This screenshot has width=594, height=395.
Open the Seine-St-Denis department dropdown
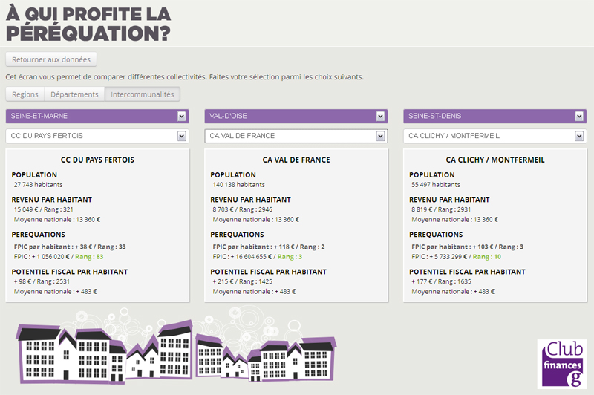(495, 117)
